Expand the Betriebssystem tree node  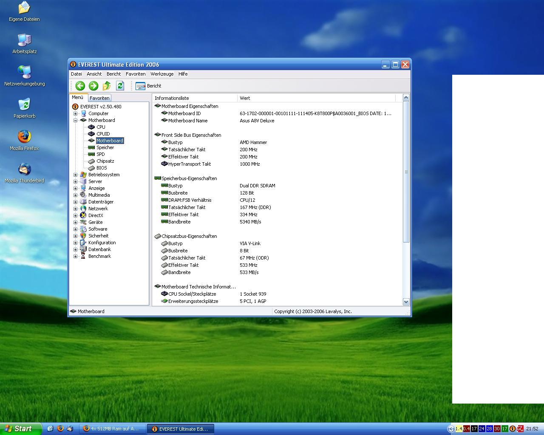click(76, 175)
